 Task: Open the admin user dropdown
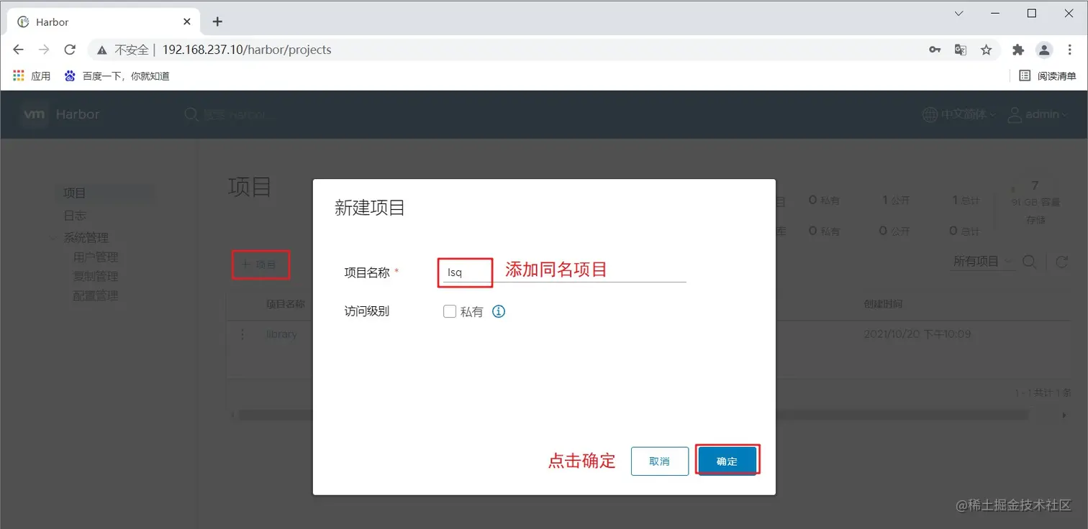click(x=1037, y=114)
